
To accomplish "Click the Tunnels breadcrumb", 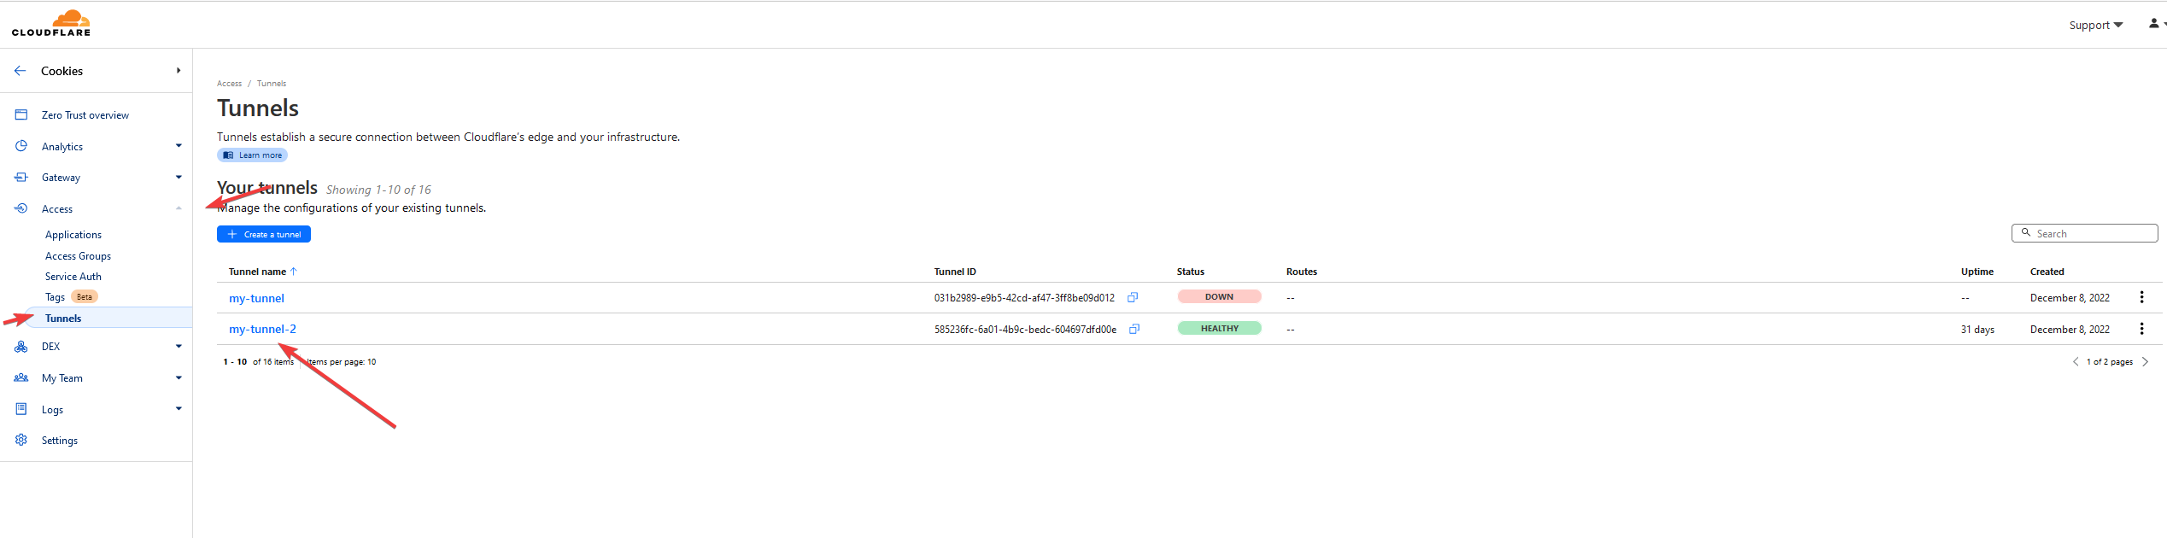I will pyautogui.click(x=272, y=84).
